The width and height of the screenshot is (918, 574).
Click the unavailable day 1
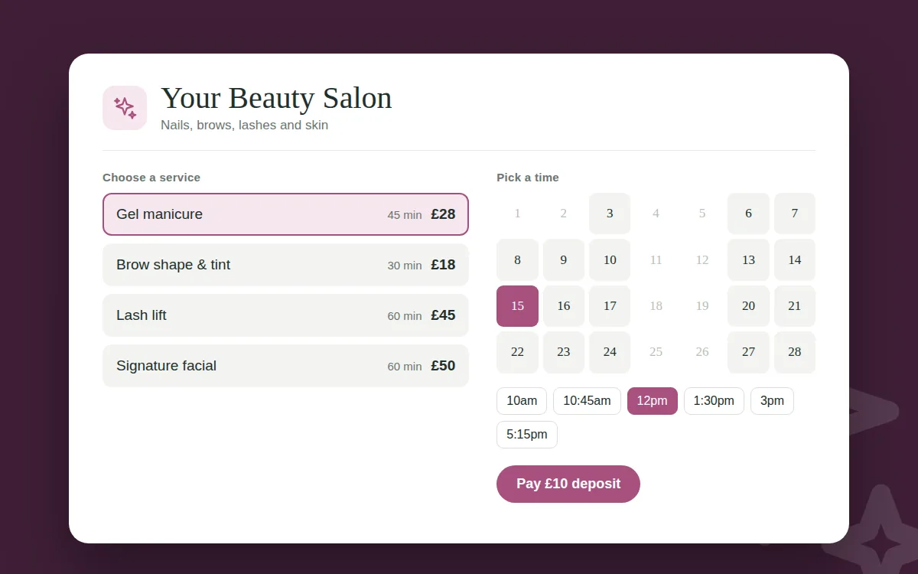(517, 214)
